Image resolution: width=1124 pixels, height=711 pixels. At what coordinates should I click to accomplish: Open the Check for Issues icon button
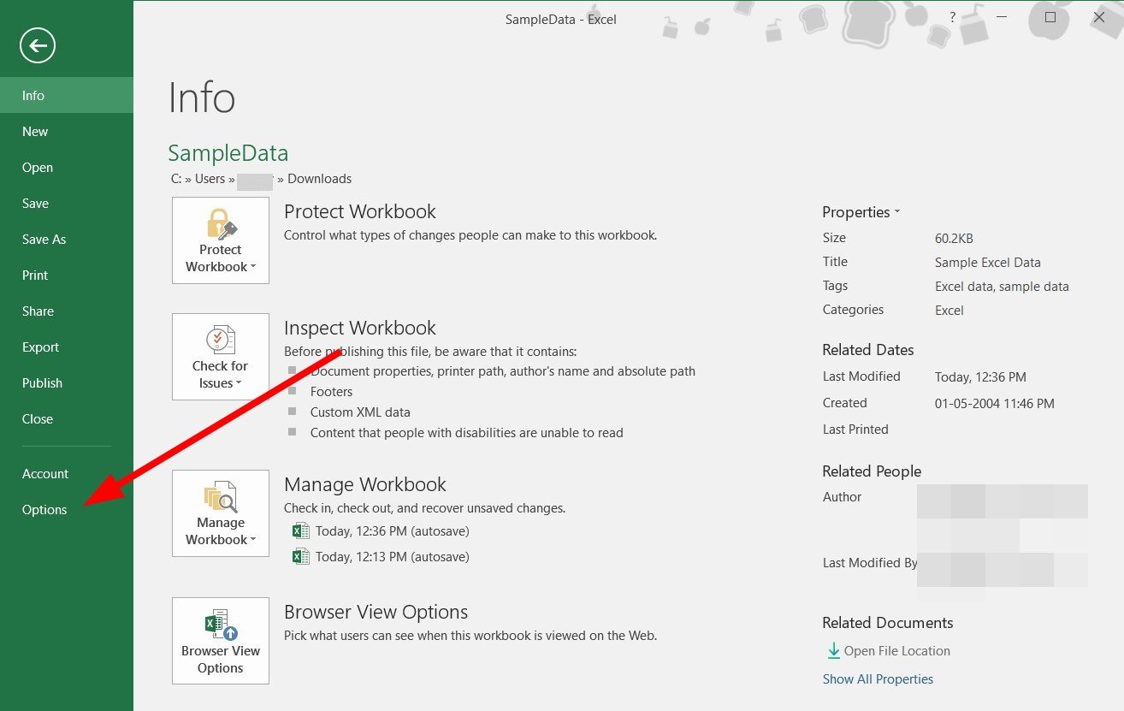click(221, 357)
